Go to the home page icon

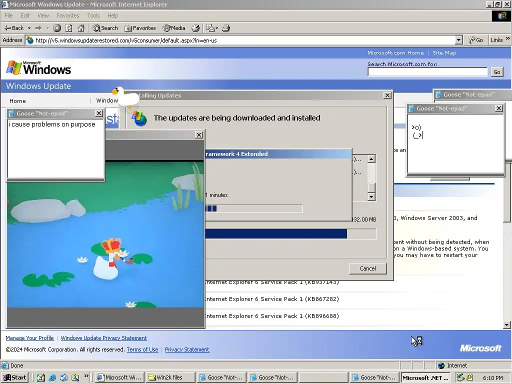(81, 28)
